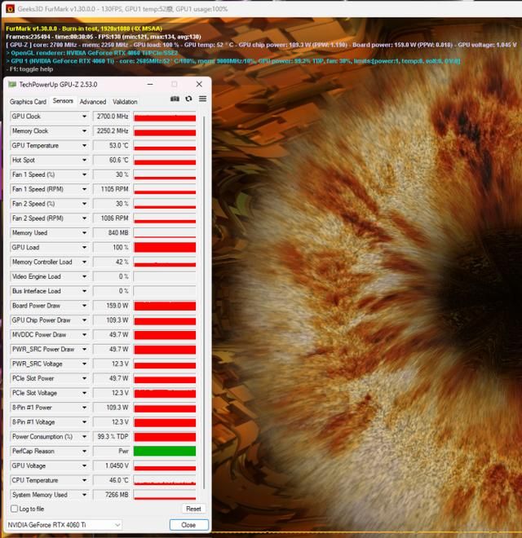Open the NVIDIA GeForce RTX 4060 Ti selector
The image size is (522, 538).
coord(64,525)
